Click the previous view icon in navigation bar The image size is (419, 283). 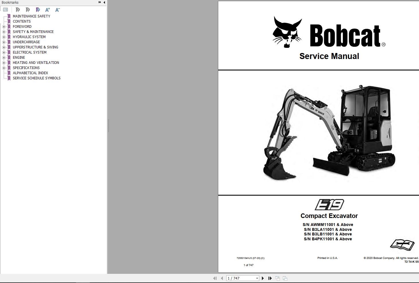point(278,278)
